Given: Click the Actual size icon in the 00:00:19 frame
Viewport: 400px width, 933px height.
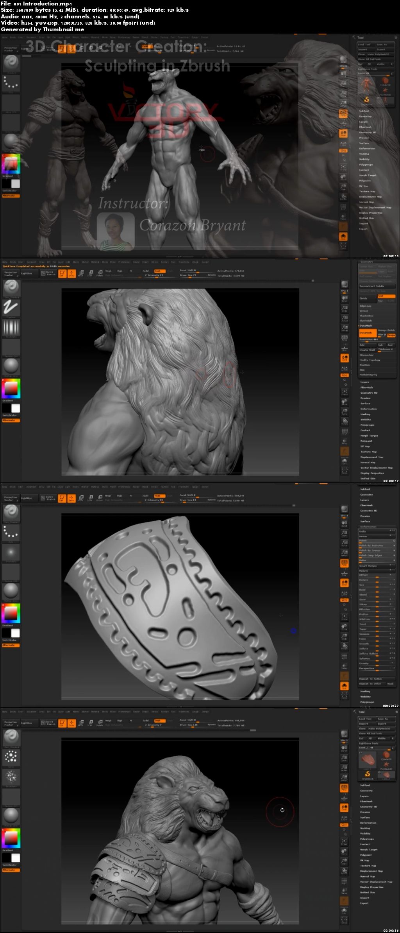Looking at the screenshot, I should pos(344,318).
